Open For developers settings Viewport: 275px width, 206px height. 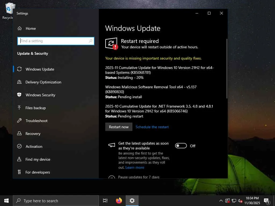point(56,172)
